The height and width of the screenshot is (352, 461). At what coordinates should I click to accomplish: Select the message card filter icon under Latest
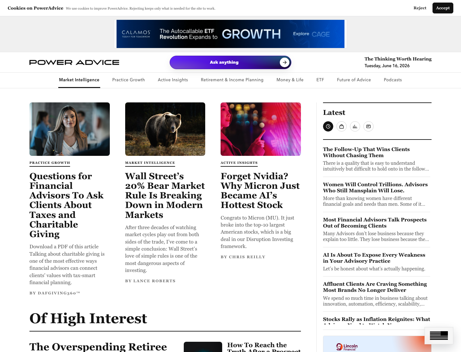click(368, 126)
